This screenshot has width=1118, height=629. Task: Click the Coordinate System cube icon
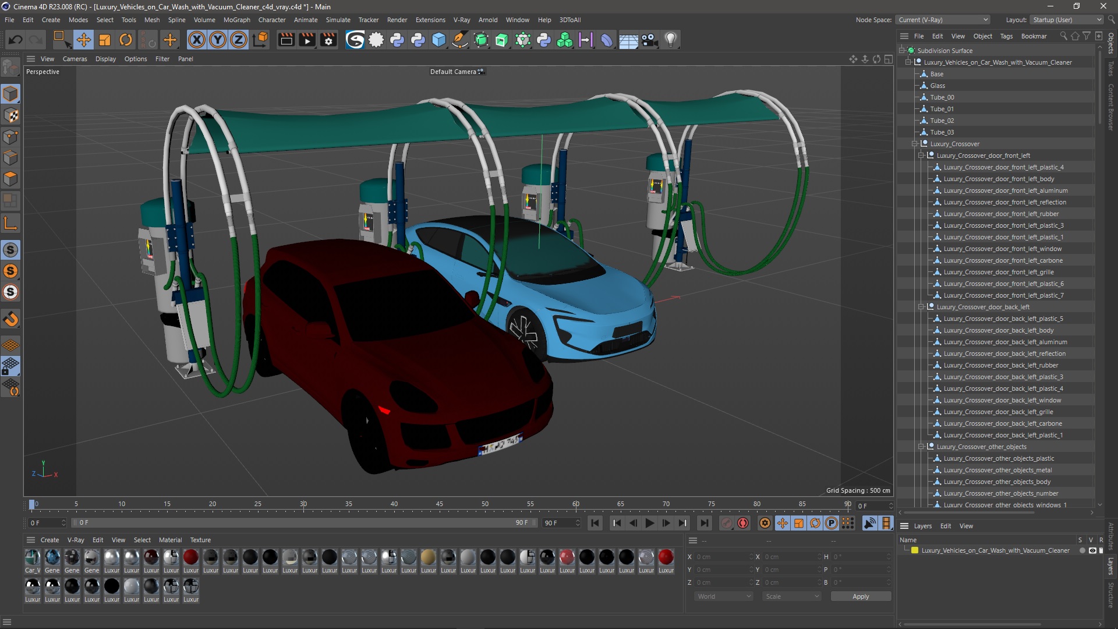coord(261,40)
